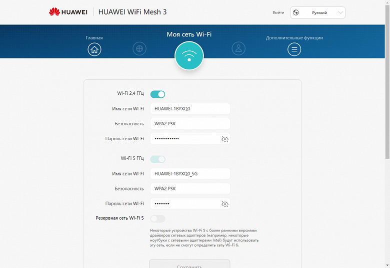This screenshot has width=390, height=268.
Task: Click the Выйти logout link
Action: pos(278,12)
